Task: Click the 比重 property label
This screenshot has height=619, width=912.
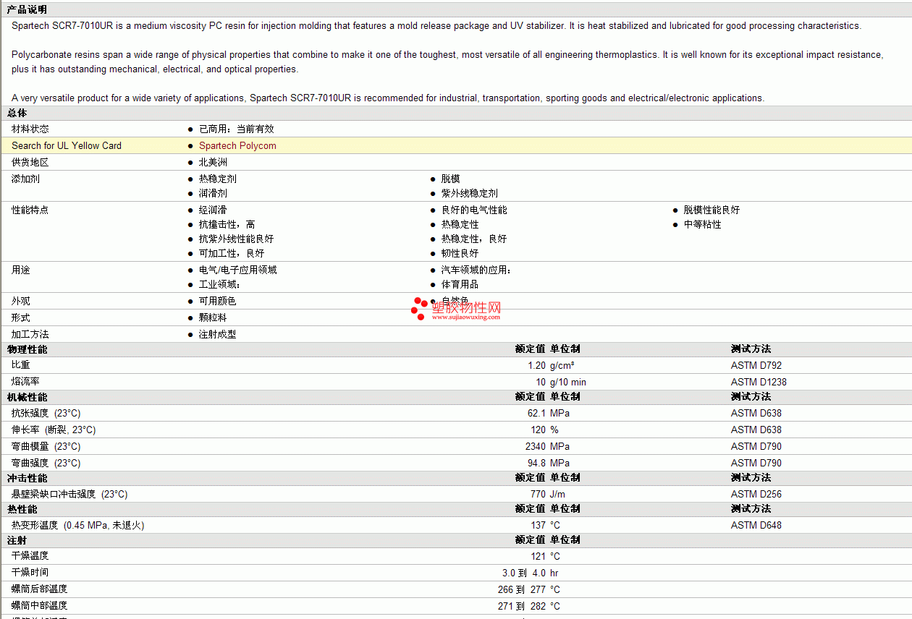Action: [21, 365]
